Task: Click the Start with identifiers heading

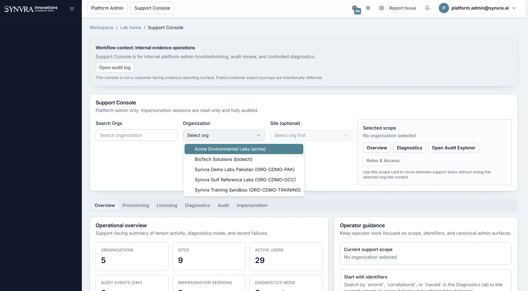Action: point(366,277)
